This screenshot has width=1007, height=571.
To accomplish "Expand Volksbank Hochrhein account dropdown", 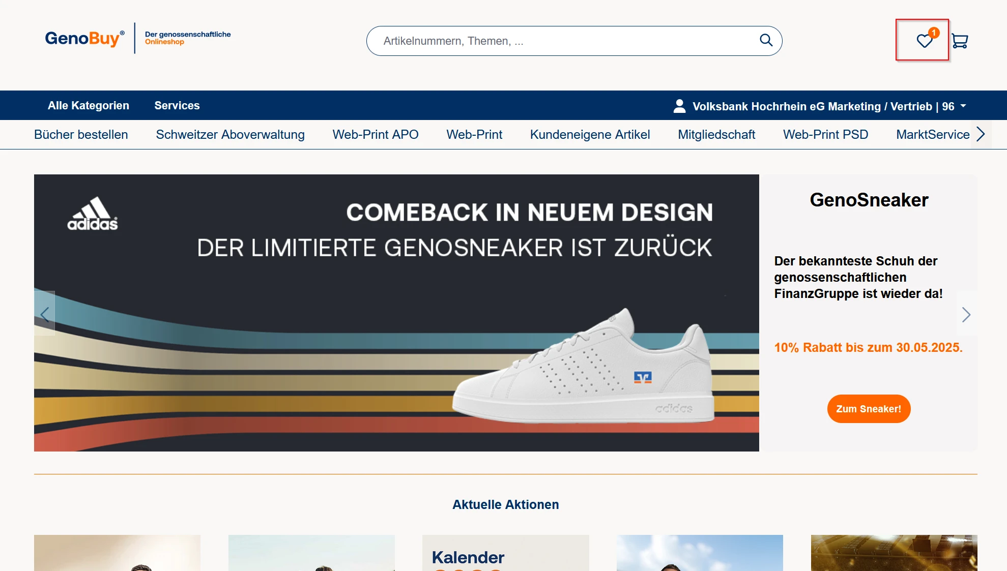I will (x=963, y=106).
